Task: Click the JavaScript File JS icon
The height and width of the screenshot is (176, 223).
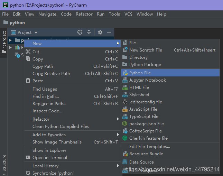Action: [x=125, y=109]
